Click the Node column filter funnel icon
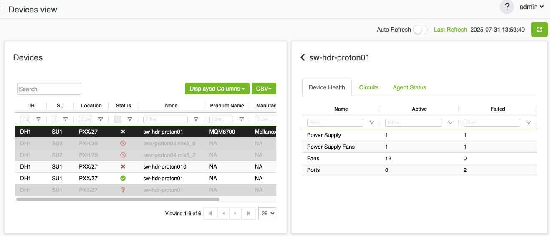 tap(196, 119)
